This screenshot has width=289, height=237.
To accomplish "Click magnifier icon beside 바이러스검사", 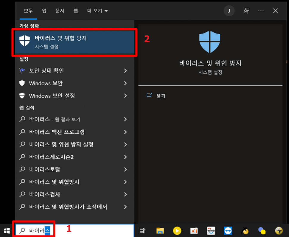I will point(22,194).
